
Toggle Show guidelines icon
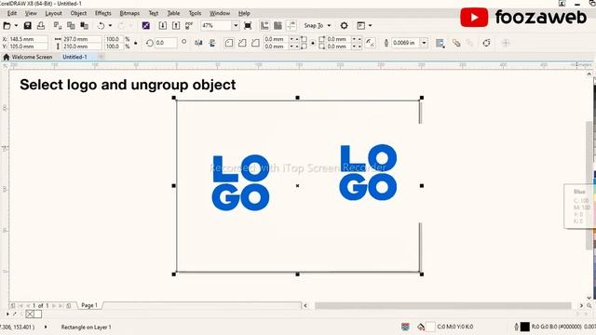pos(291,26)
